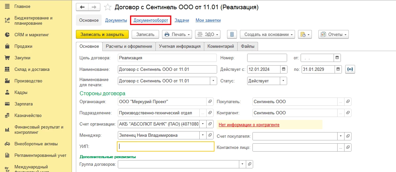
Task: Open the 'Продажи' section in sidebar
Action: (23, 46)
